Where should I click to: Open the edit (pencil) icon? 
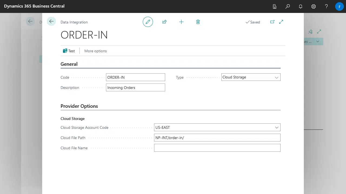(148, 22)
